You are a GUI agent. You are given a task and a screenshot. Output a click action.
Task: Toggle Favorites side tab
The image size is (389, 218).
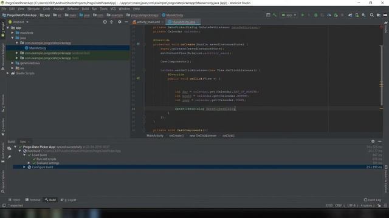point(3,127)
